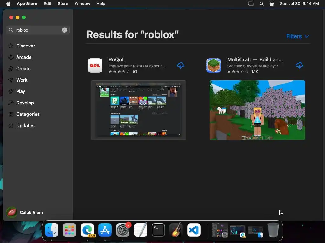This screenshot has width=325, height=243.
Task: Click the Categories grid icon
Action: click(x=11, y=114)
